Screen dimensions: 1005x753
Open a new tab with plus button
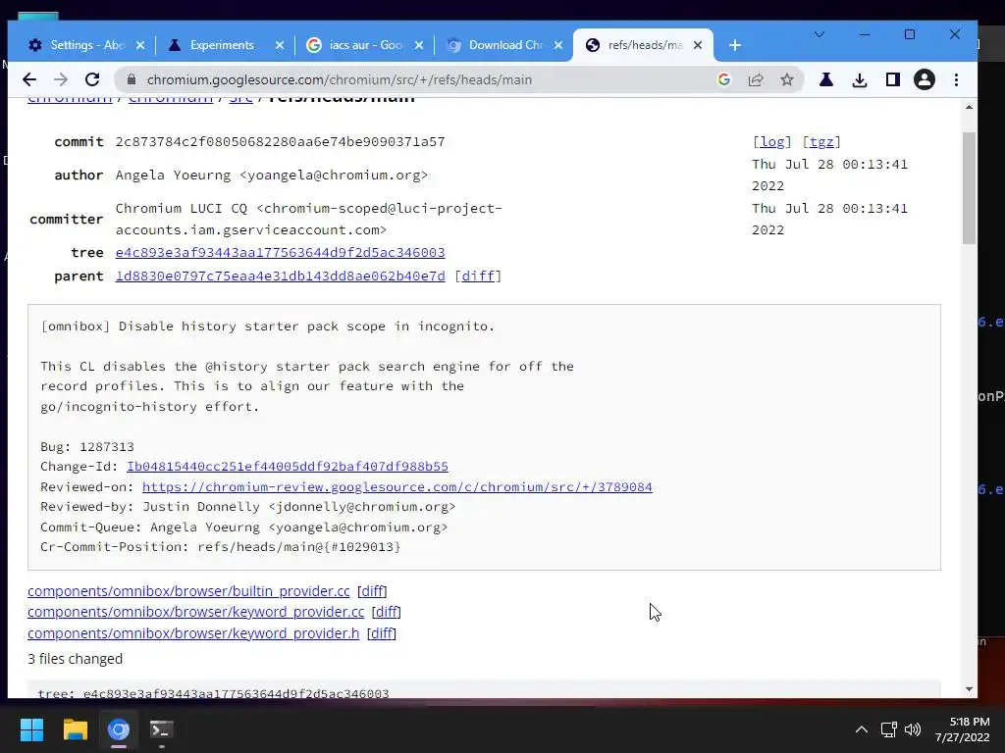click(x=735, y=45)
